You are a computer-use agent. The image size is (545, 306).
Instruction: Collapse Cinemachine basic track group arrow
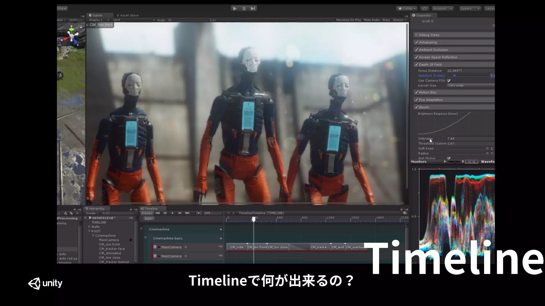[x=146, y=238]
